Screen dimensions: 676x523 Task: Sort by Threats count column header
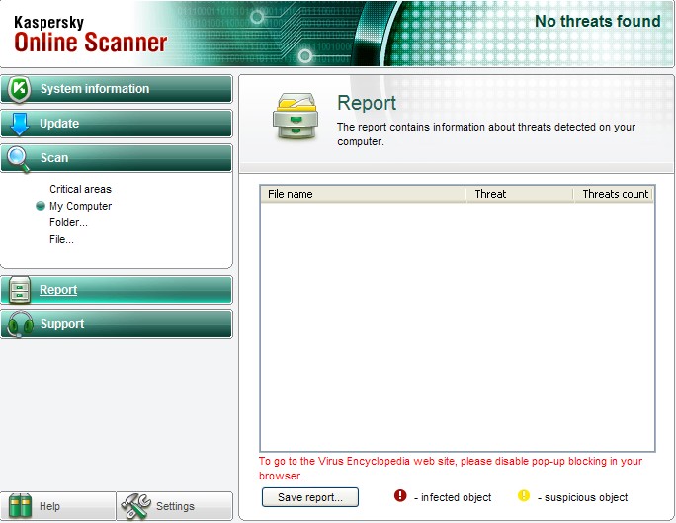point(613,194)
